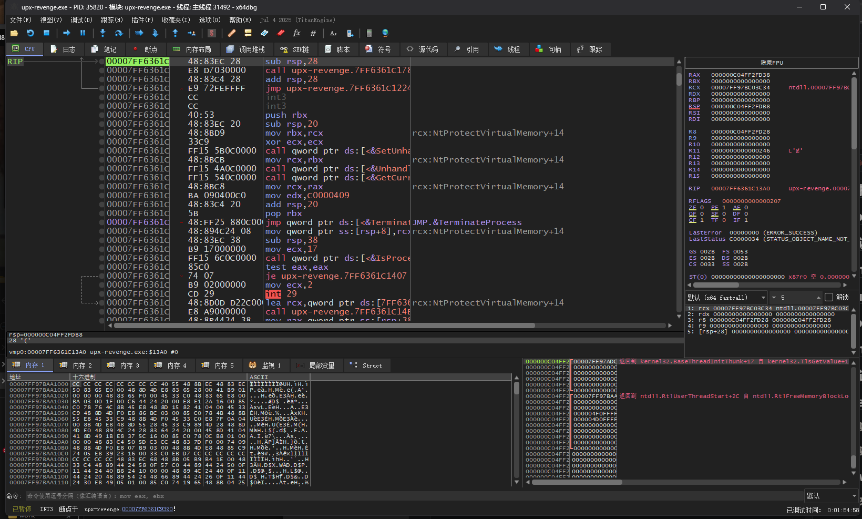Open the Scylla plugin icon
This screenshot has height=519, width=862.
(212, 33)
